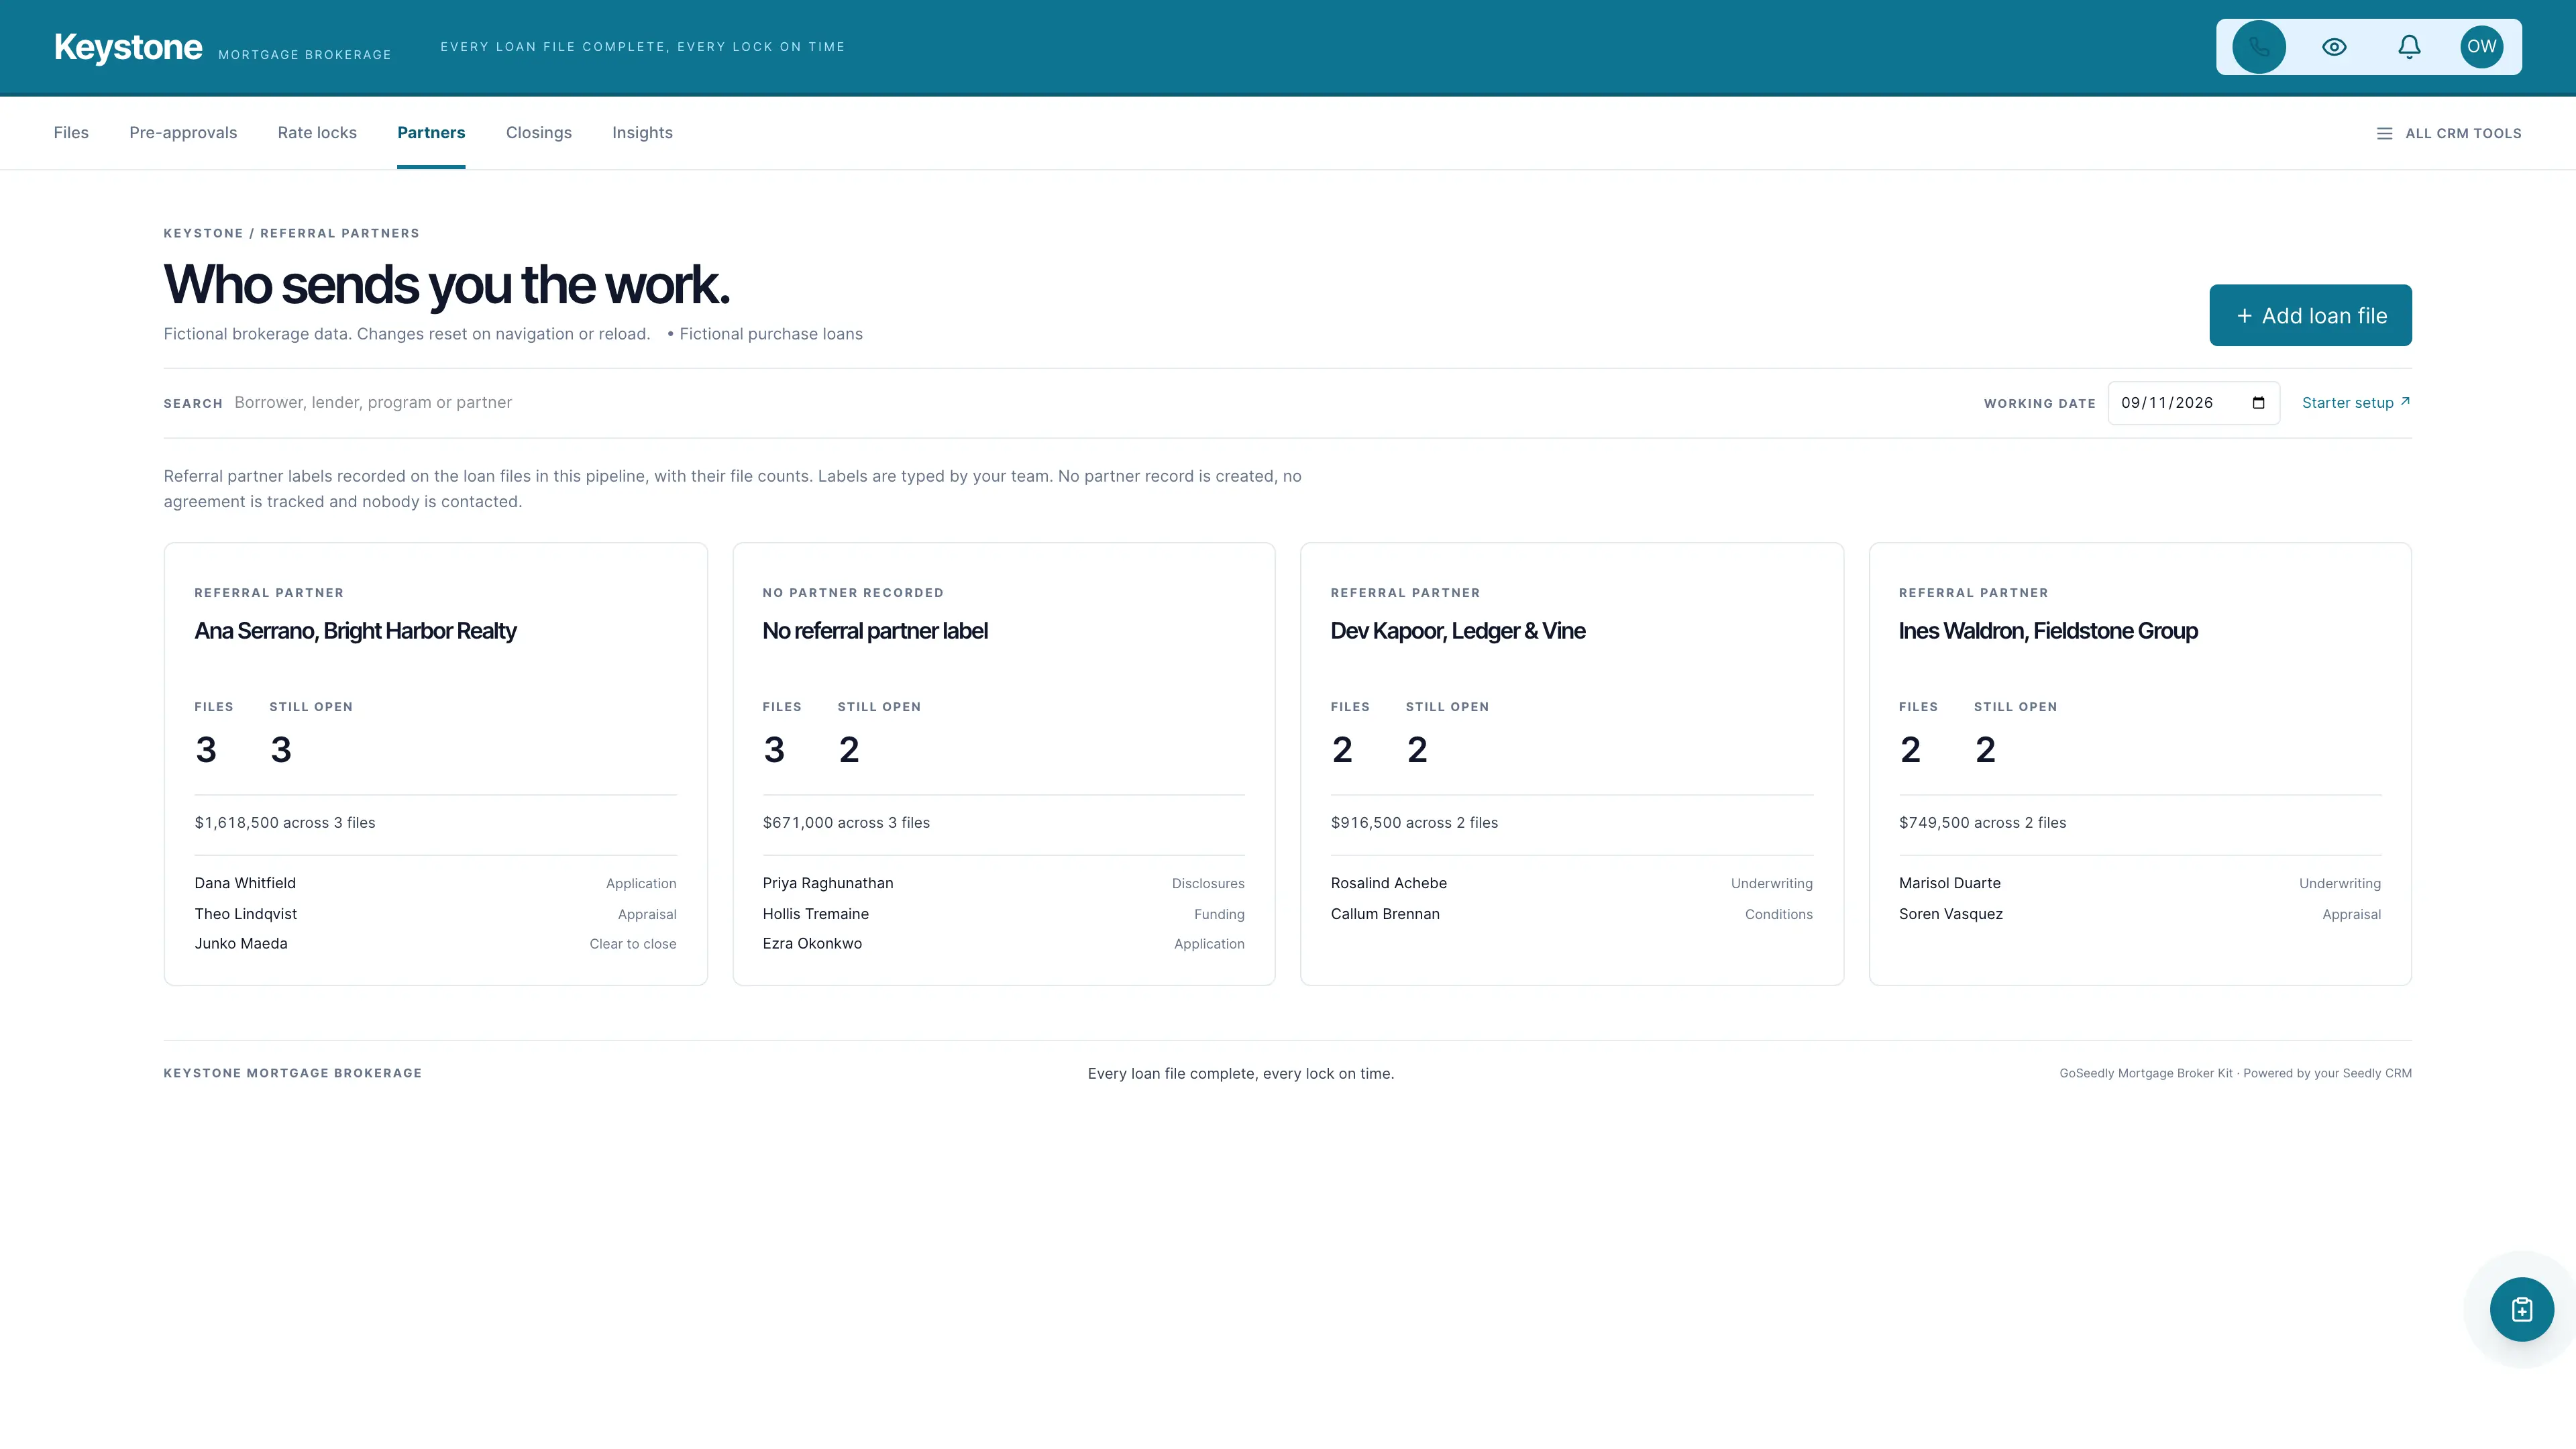This screenshot has height=1449, width=2576.
Task: Open the Ana Serrano, Bright Harbor Realty card title
Action: coord(355,631)
